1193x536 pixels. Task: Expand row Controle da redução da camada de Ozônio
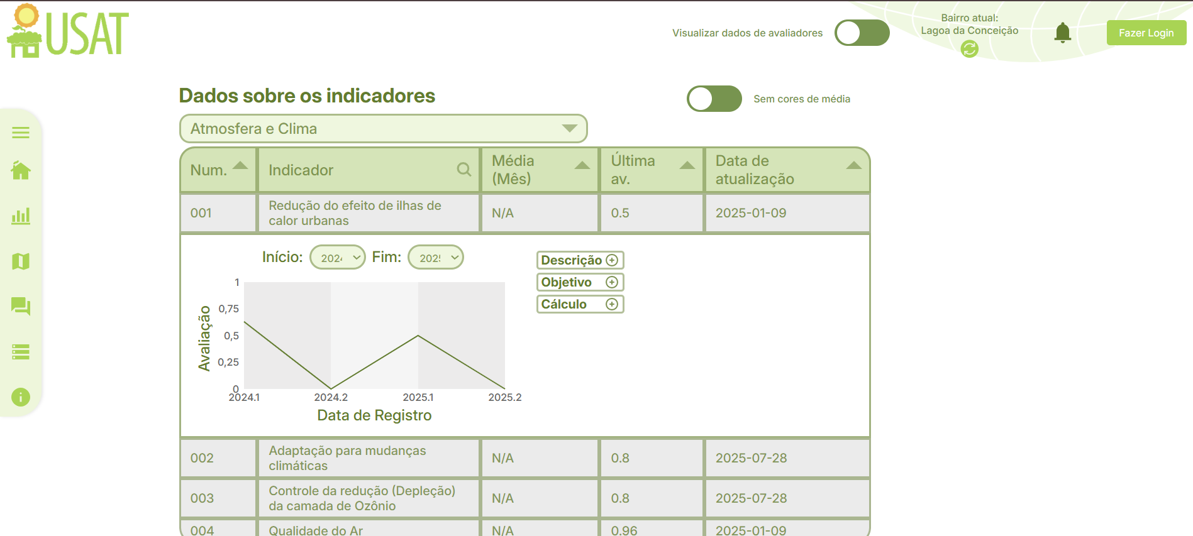(x=525, y=498)
